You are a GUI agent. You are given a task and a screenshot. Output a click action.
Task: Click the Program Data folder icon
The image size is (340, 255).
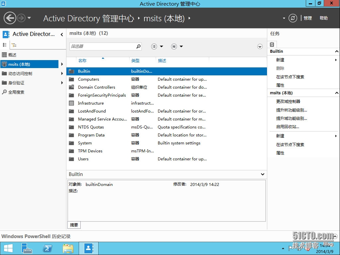click(71, 135)
